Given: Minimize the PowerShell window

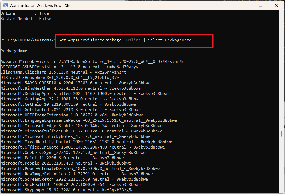Looking at the screenshot, I should click(245, 5).
